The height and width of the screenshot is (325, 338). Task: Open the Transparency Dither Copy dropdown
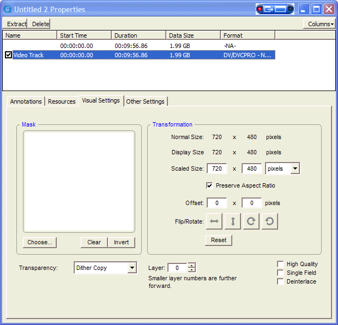(x=132, y=268)
